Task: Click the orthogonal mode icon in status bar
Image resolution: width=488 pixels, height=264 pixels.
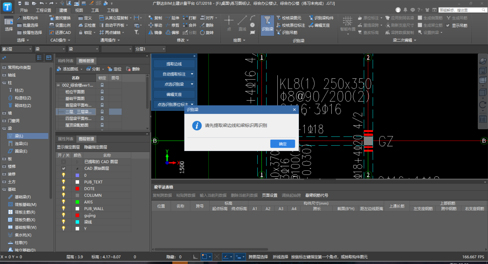Action: 195,257
